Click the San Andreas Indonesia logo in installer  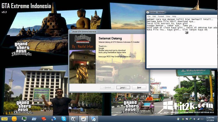(83, 39)
